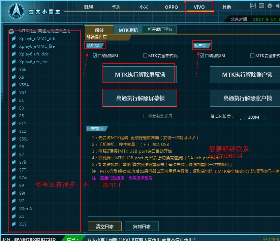Uncheck 自动加锁BL under 活机锁
Viewport: 280px width, 241px height.
pos(94,56)
